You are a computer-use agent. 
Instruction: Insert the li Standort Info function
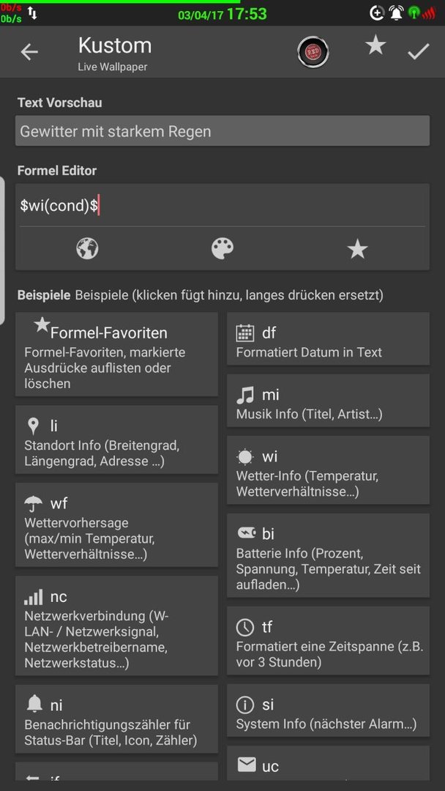coord(116,439)
